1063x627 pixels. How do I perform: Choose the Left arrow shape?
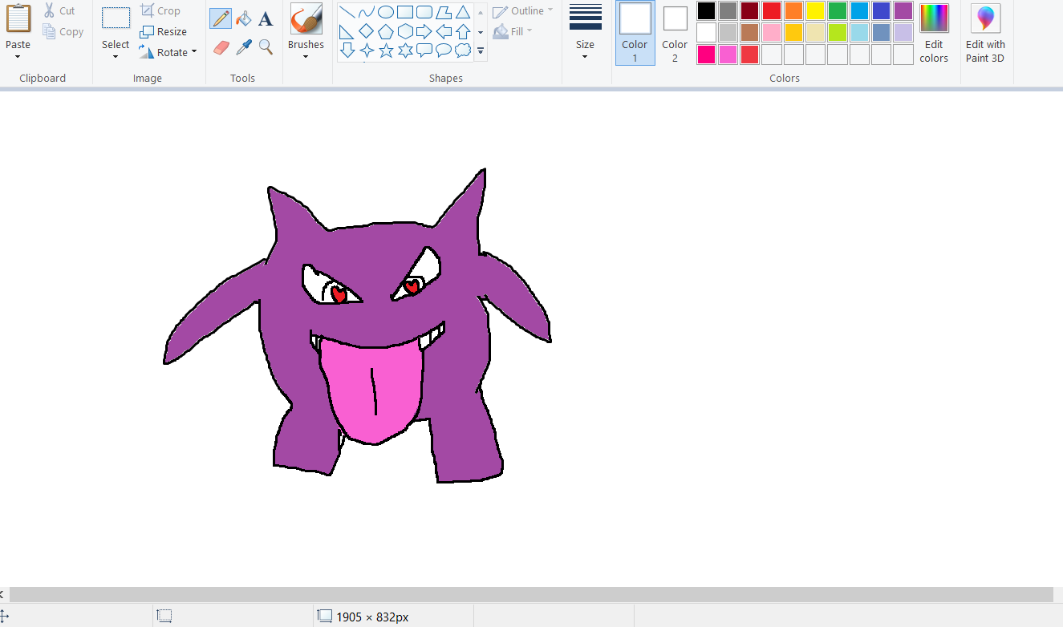444,31
